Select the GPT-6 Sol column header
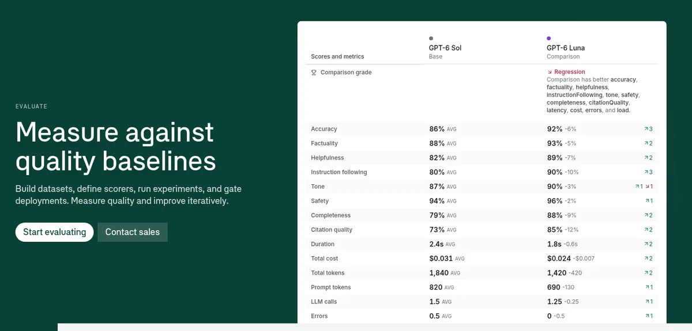The height and width of the screenshot is (331, 692). tap(445, 48)
